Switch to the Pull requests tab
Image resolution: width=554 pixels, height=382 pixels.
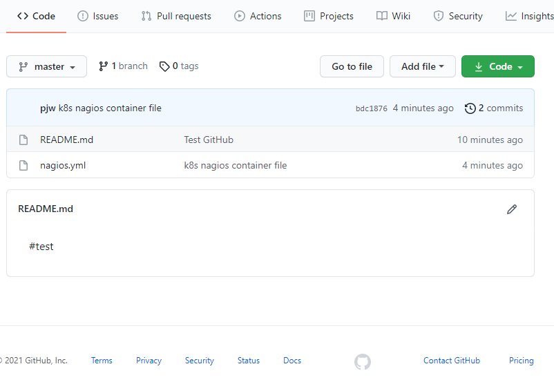pos(176,17)
